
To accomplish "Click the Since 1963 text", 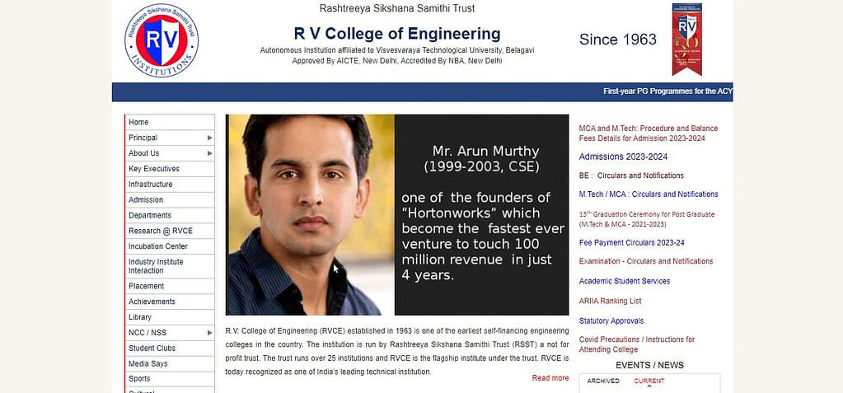I will (x=618, y=40).
